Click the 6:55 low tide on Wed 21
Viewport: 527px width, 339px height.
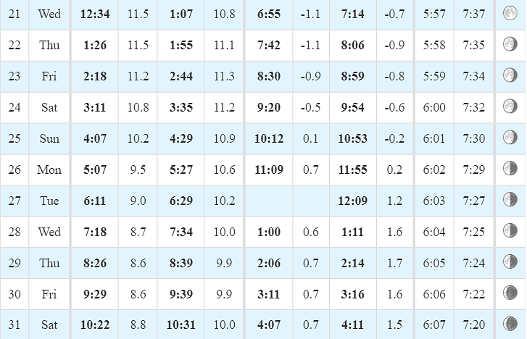269,14
